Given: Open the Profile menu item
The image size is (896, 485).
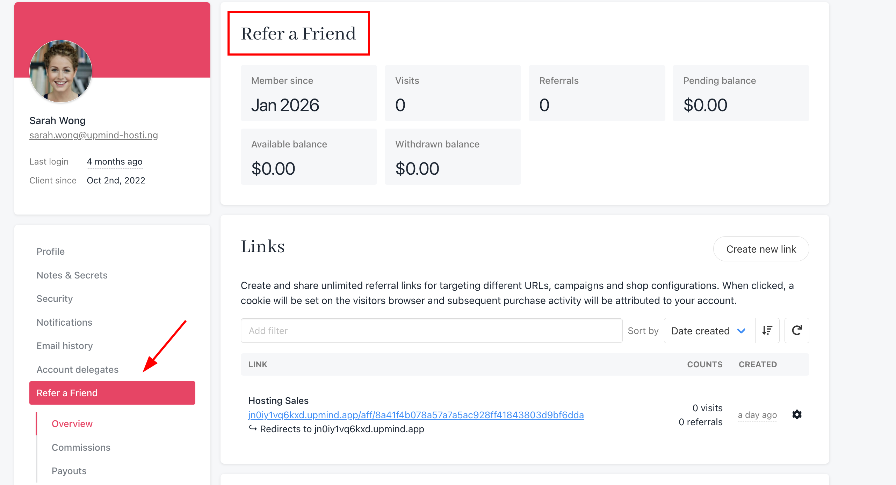Looking at the screenshot, I should (51, 252).
